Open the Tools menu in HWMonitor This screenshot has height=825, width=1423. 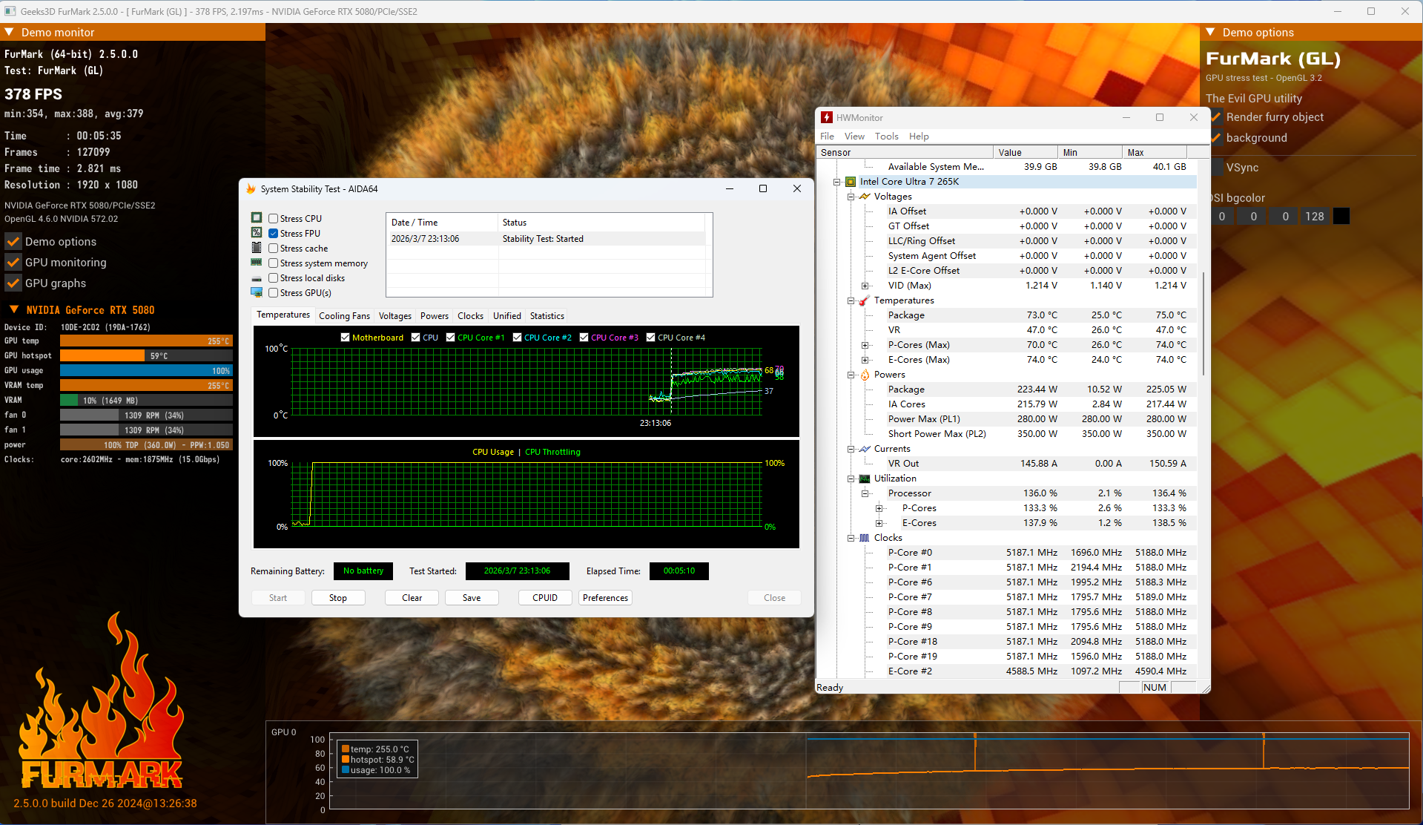[x=886, y=137]
